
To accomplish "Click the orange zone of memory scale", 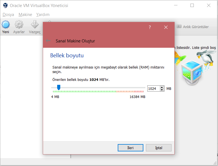I will pyautogui.click(x=125, y=91).
